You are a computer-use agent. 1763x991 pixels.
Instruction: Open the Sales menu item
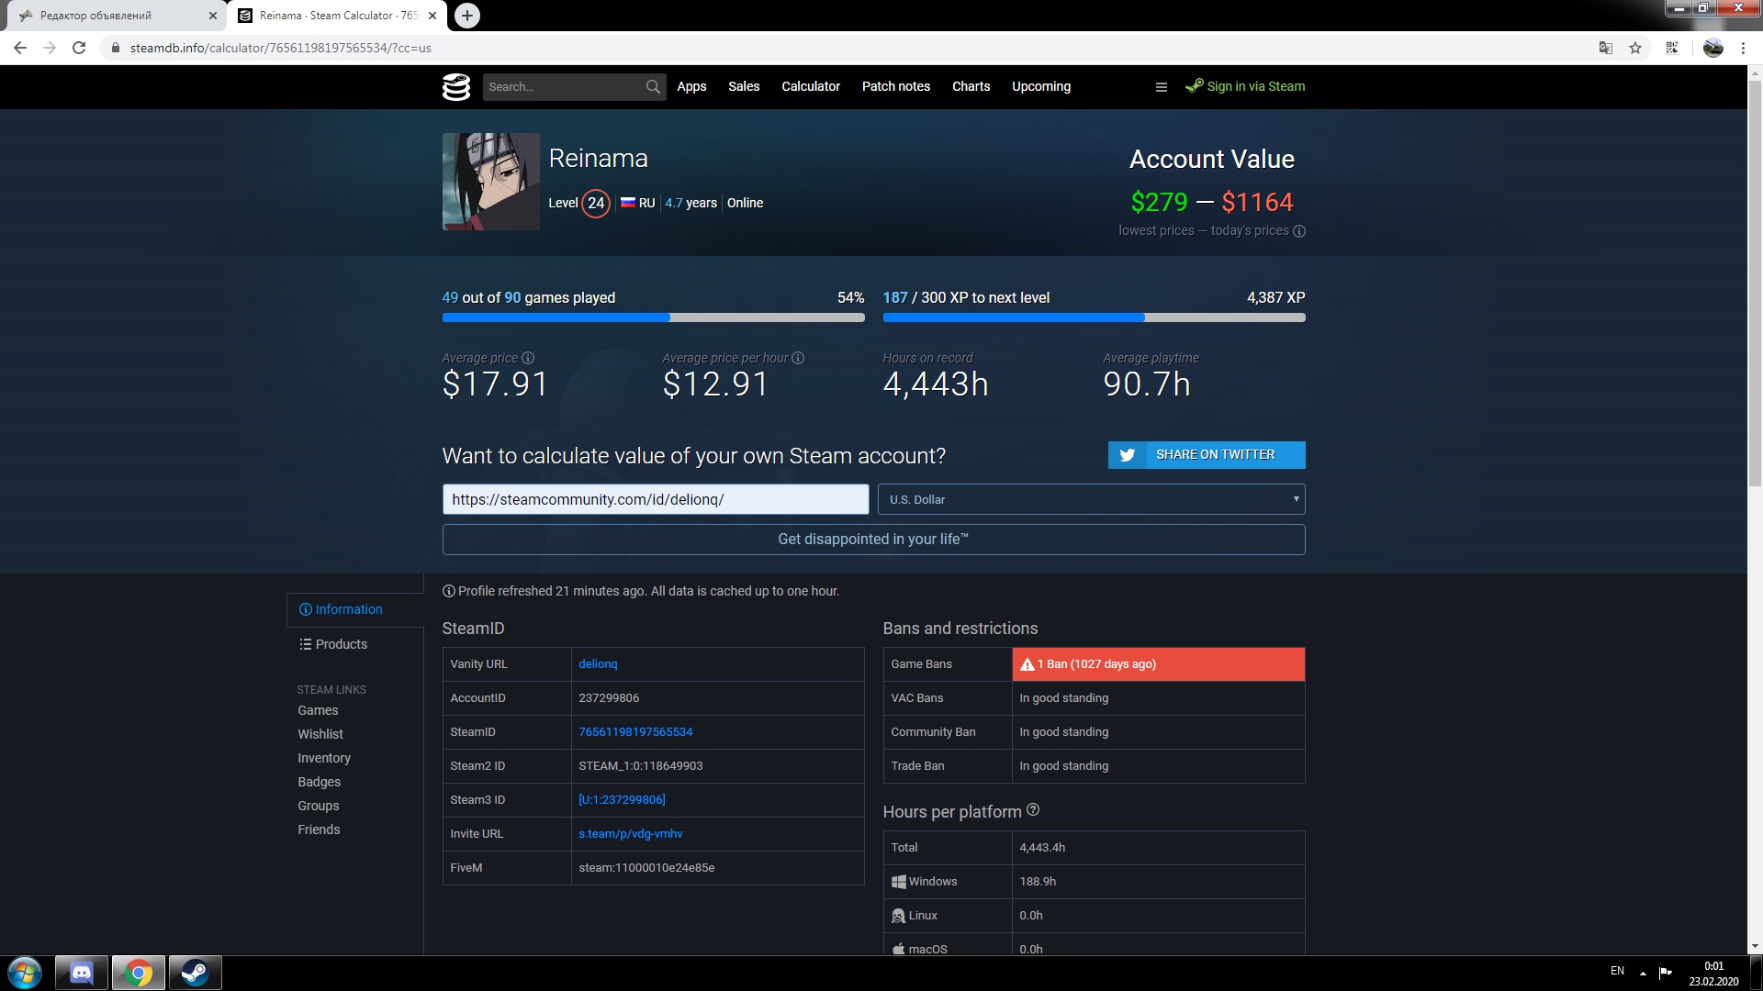pos(744,86)
